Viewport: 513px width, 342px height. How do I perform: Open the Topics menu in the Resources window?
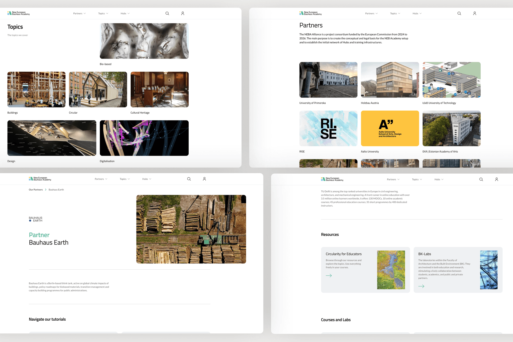point(417,180)
